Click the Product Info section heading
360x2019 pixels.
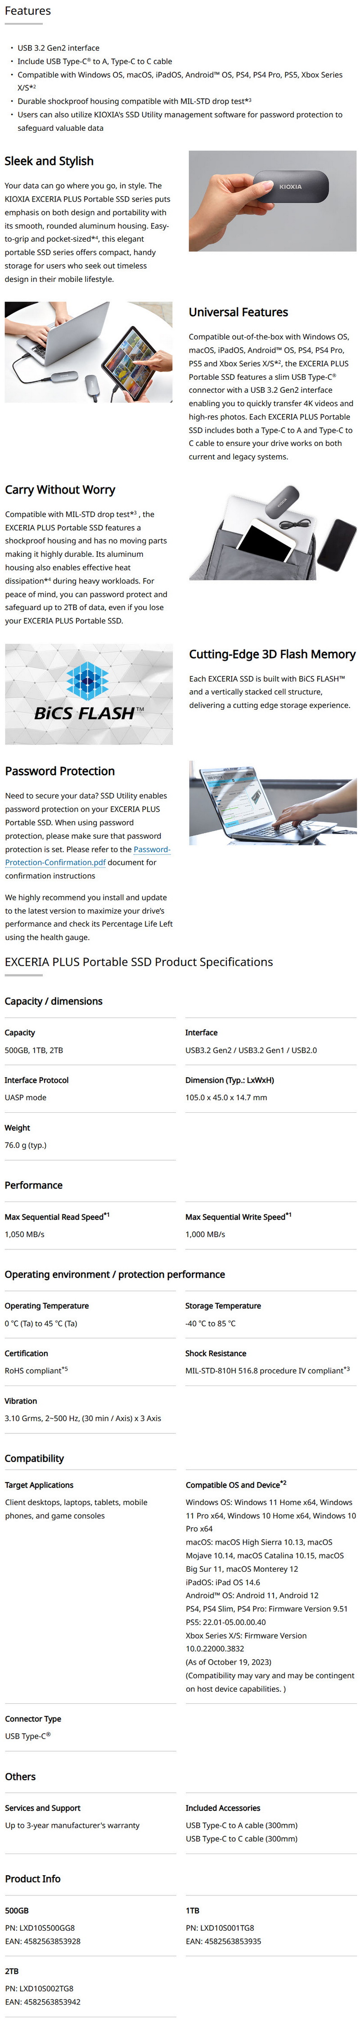tap(33, 1879)
